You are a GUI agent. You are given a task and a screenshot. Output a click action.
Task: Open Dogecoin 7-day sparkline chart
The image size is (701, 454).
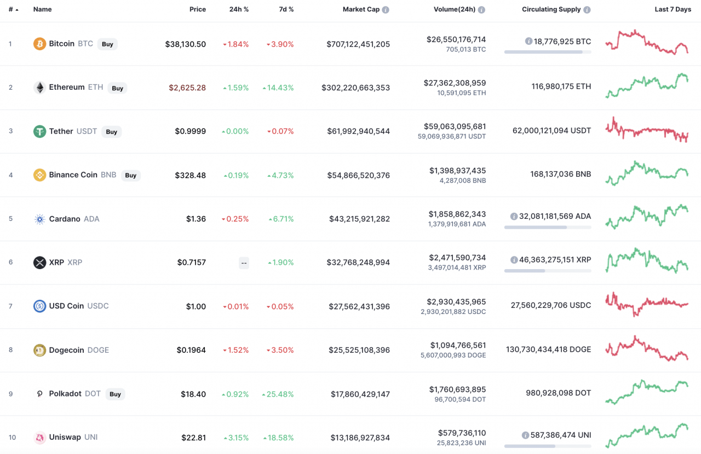tap(647, 348)
